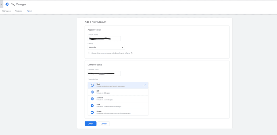Choose Server as target platform
Image resolution: width=277 pixels, height=135 pixels.
[118, 112]
